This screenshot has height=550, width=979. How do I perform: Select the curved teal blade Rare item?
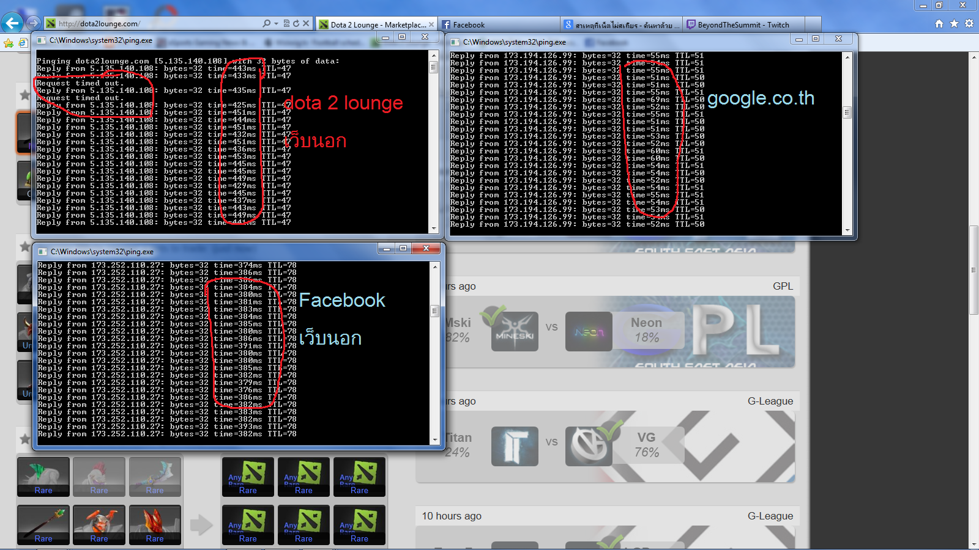[155, 477]
